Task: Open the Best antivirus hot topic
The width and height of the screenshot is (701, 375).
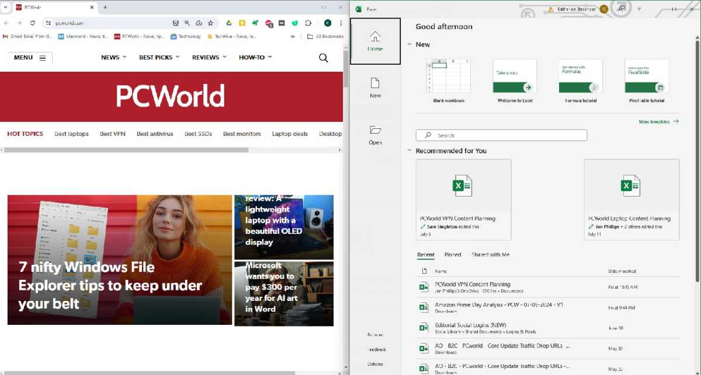Action: 155,134
